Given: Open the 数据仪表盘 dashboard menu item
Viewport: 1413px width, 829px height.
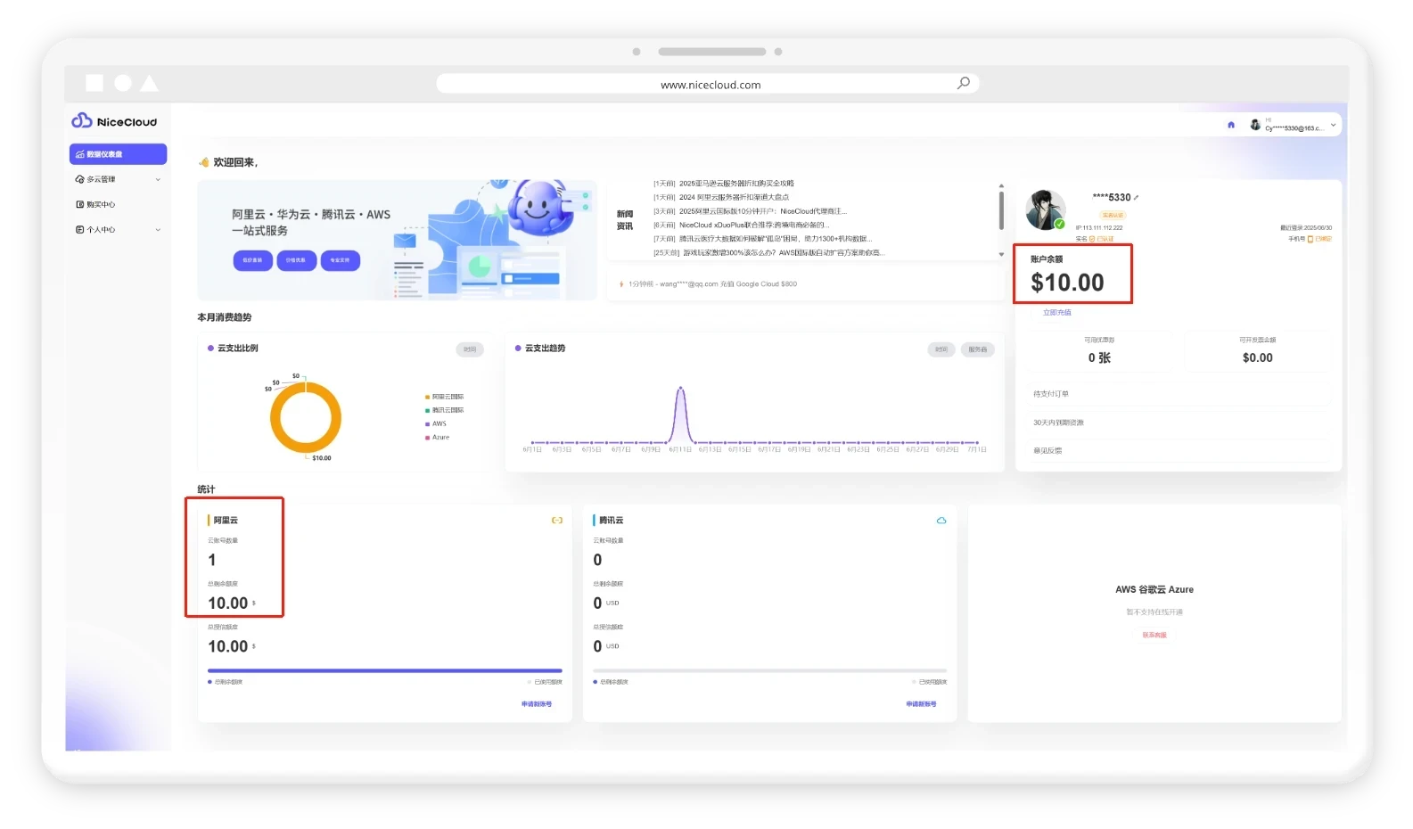Looking at the screenshot, I should click(x=118, y=154).
